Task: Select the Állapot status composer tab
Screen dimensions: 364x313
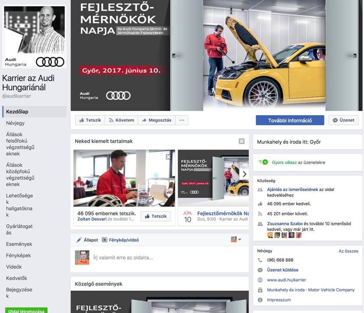Action: 87,240
